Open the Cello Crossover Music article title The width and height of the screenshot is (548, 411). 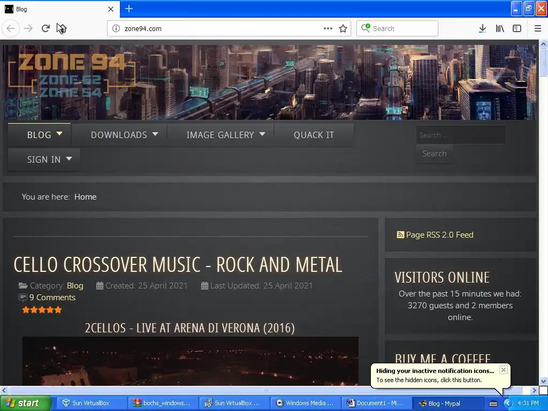click(x=178, y=264)
